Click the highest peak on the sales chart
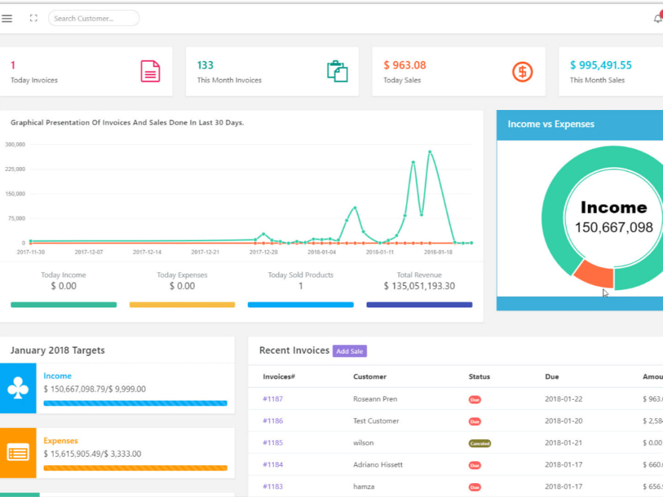The height and width of the screenshot is (497, 663). pos(430,151)
